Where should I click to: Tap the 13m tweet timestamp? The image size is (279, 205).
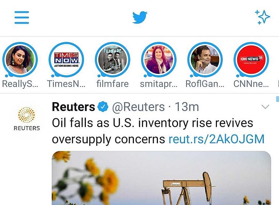coord(187,107)
